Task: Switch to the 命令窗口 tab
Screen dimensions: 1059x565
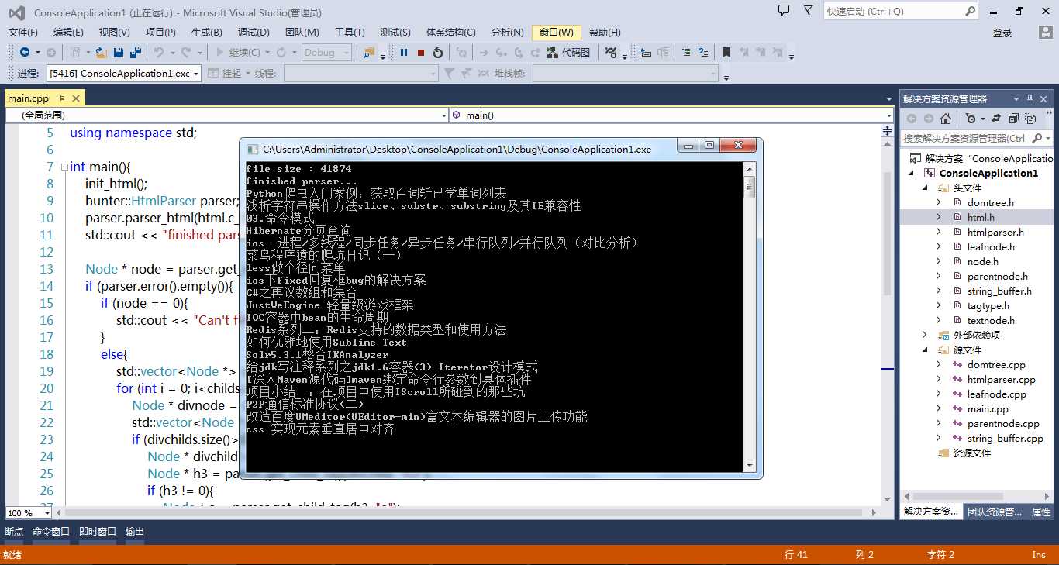Action: tap(51, 532)
